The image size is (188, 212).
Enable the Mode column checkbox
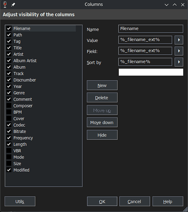pos(9,157)
